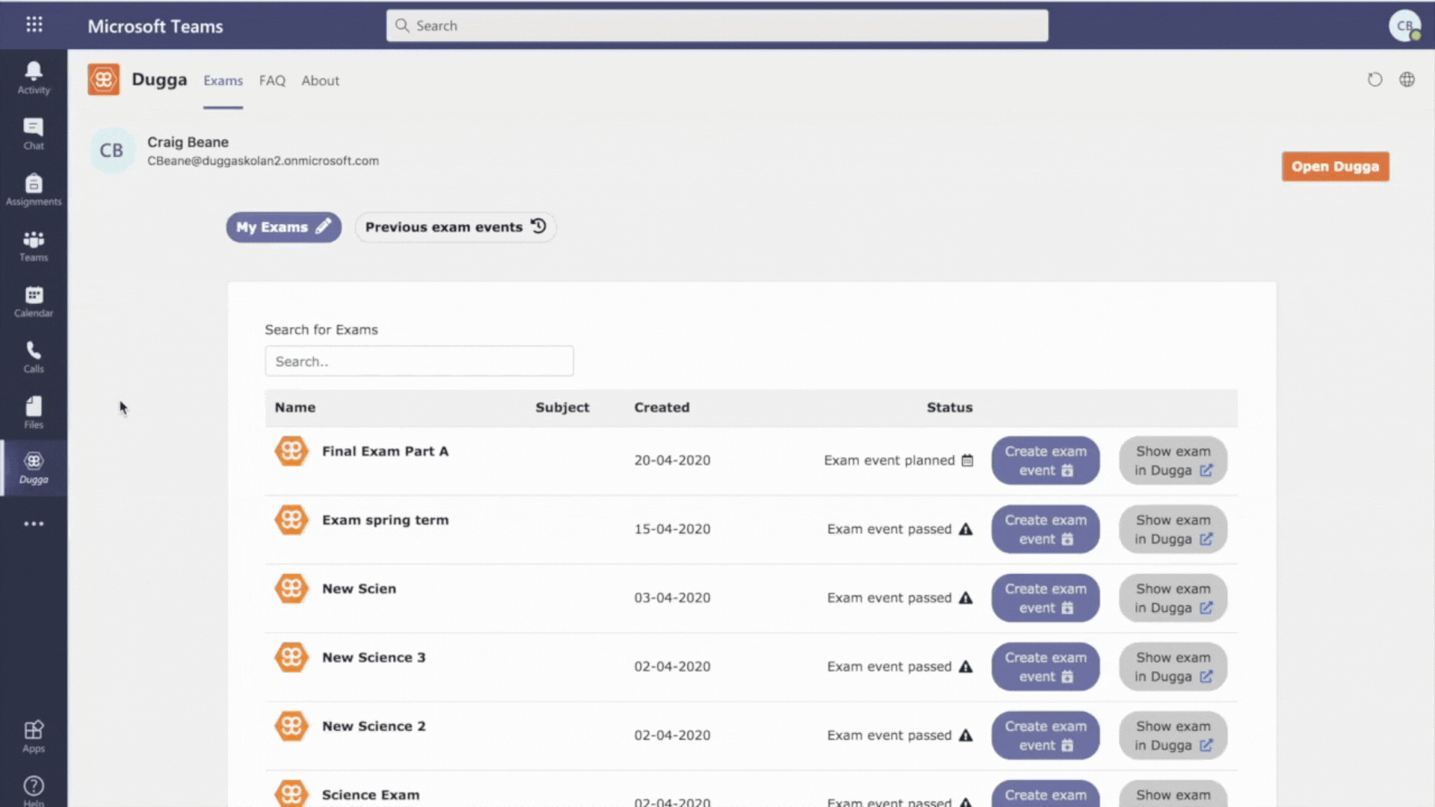
Task: Open the app launcher grid icon
Action: click(x=34, y=25)
